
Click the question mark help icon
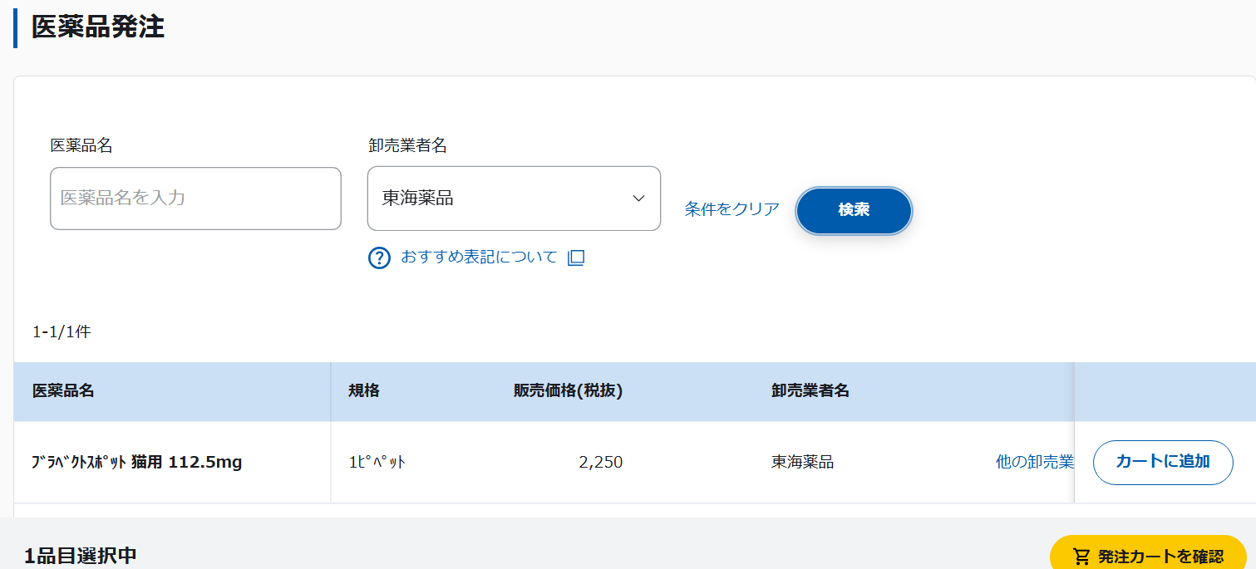click(378, 258)
